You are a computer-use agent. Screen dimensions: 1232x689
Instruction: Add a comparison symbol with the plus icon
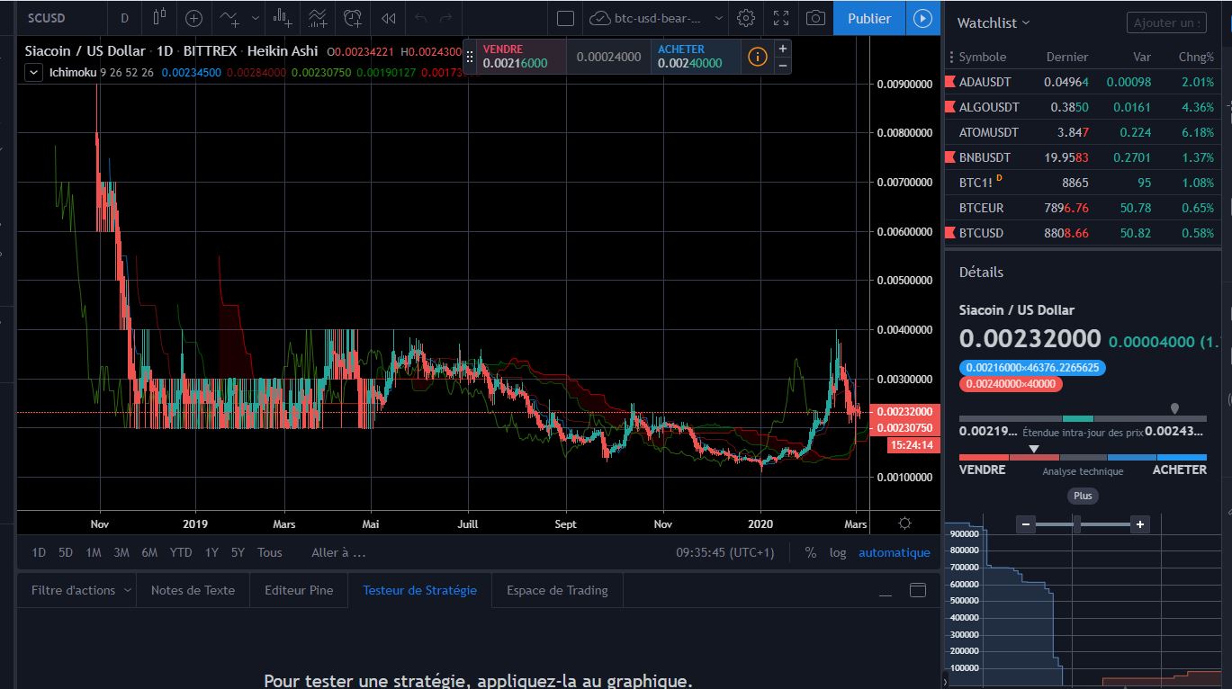click(x=193, y=18)
